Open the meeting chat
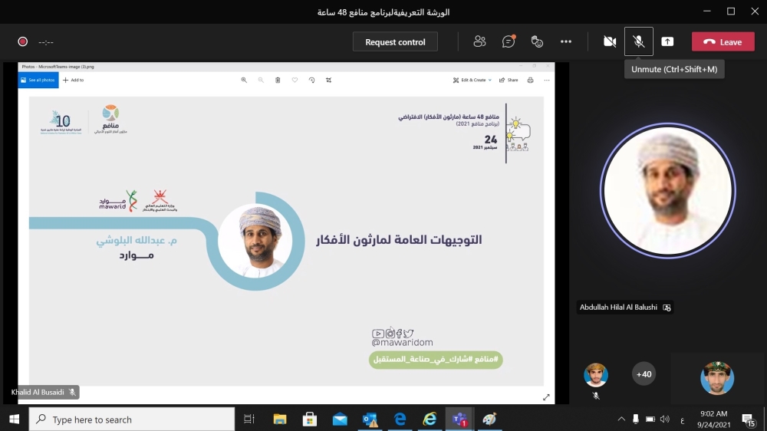767x431 pixels. pos(509,41)
